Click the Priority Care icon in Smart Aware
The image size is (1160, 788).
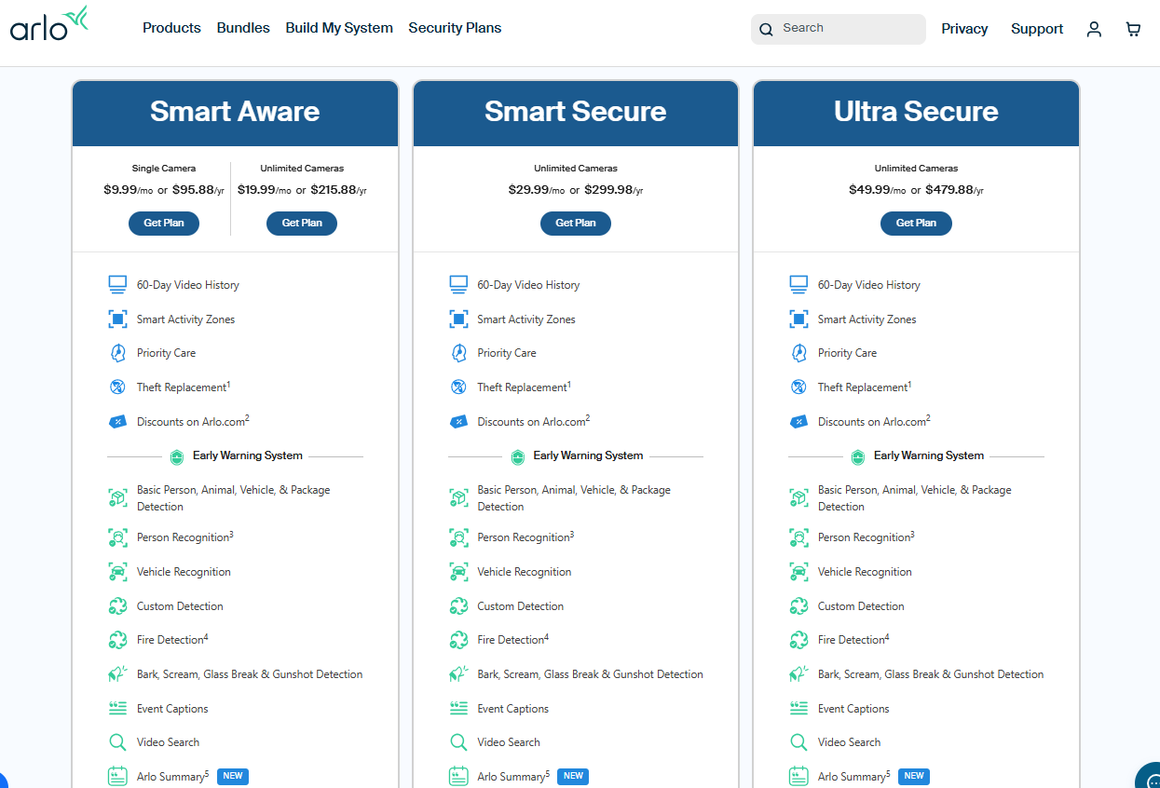coord(117,353)
